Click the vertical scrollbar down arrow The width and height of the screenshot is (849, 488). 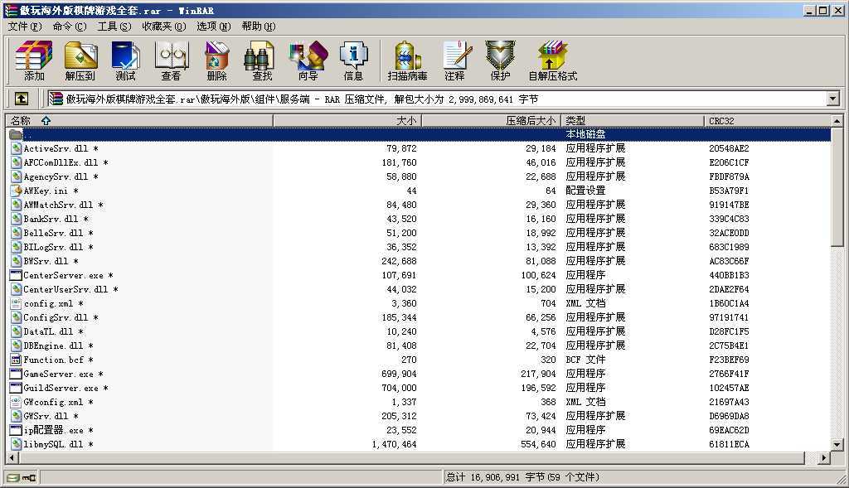837,445
